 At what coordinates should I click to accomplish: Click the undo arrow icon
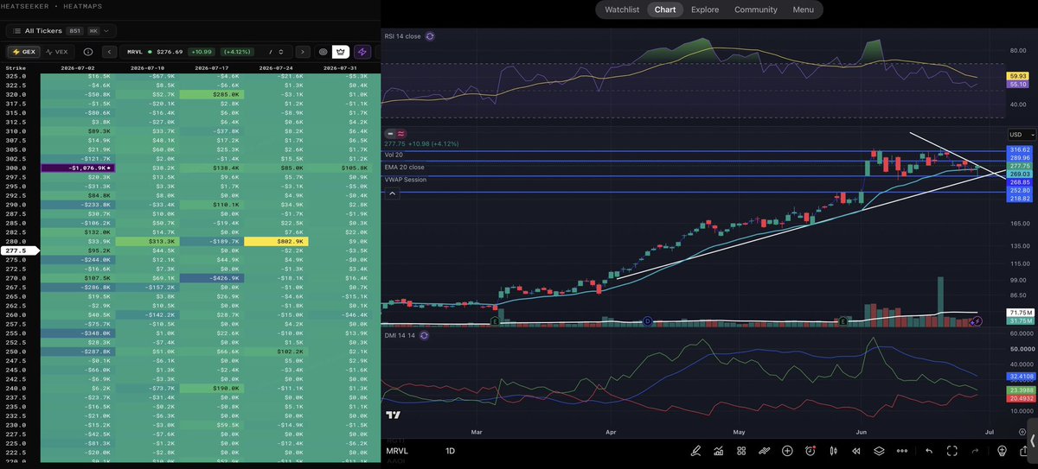[x=929, y=451]
